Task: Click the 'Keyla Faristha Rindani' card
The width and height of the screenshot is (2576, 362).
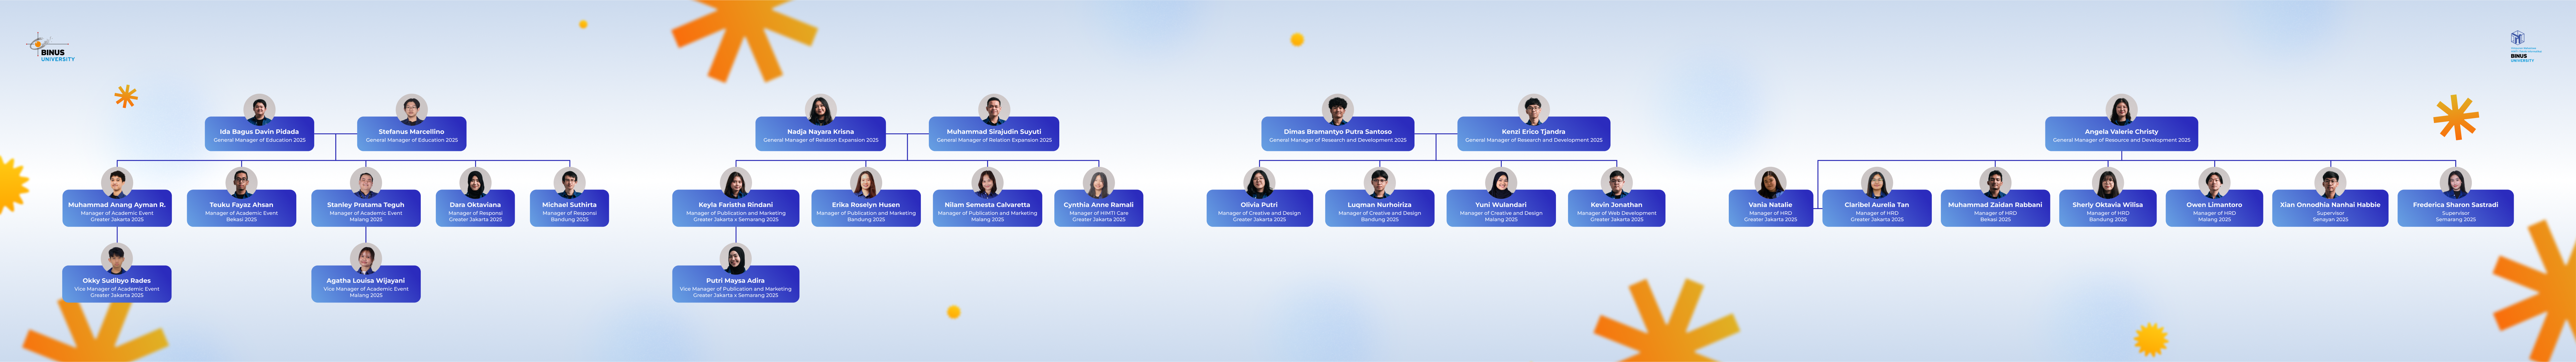Action: point(736,208)
